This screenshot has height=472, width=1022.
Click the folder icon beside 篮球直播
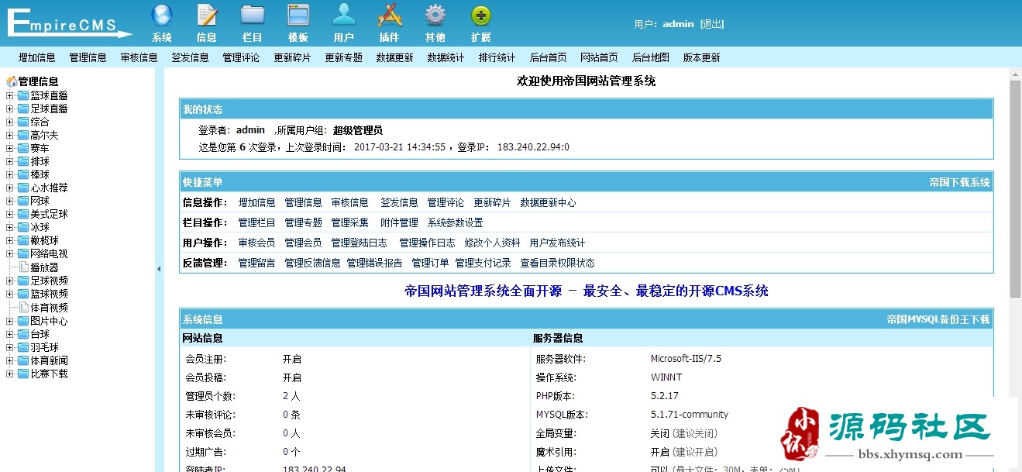pyautogui.click(x=23, y=95)
